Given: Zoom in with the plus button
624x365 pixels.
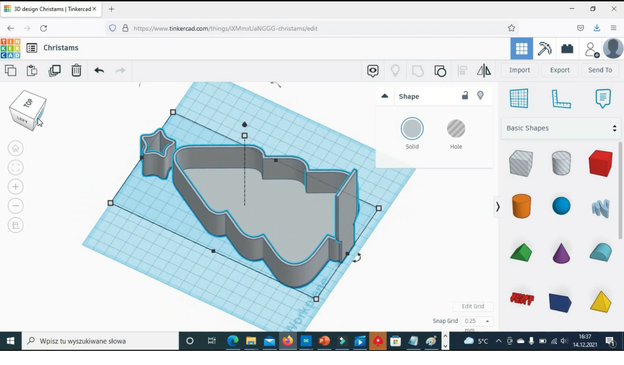Looking at the screenshot, I should [x=16, y=187].
